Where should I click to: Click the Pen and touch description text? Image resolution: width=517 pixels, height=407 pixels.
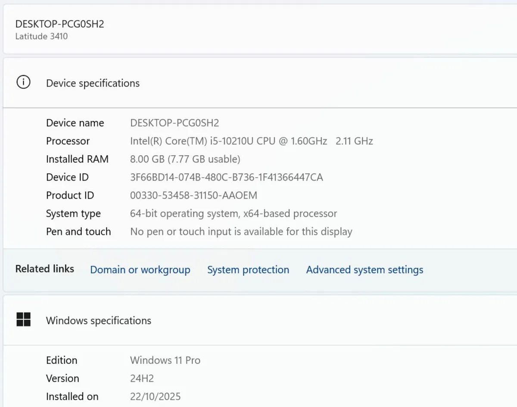[241, 232]
